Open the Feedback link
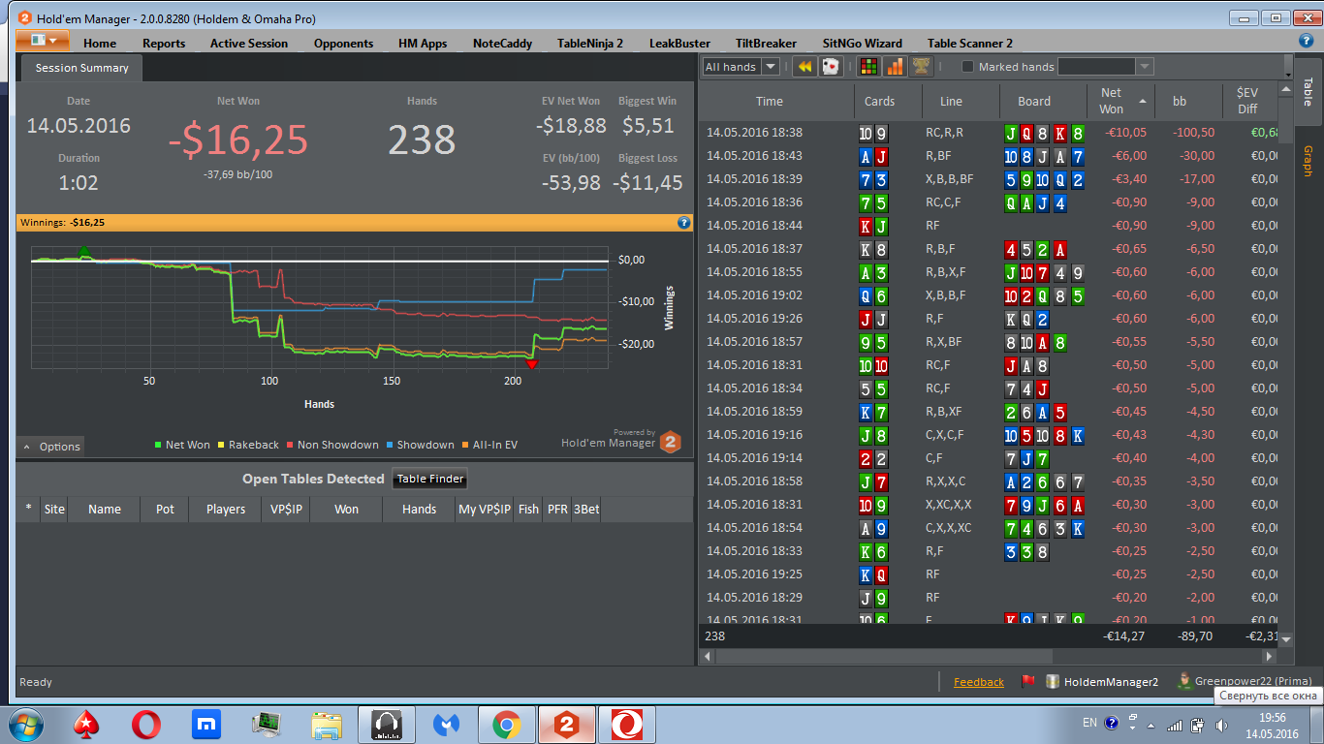 [x=979, y=682]
